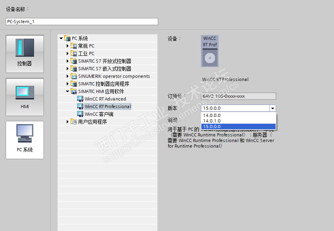This screenshot has width=334, height=231.
Task: Select 用户应用程序 tree label
Action: 92,122
